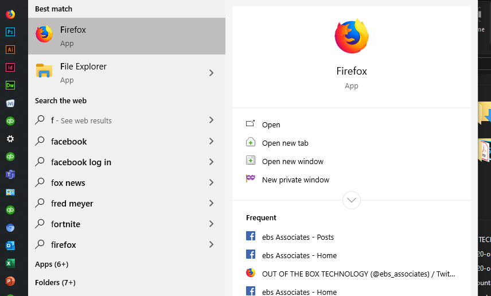Open frequent item 'ebs Associates - Posts'
Screen dimensions: 491x296
pos(298,237)
